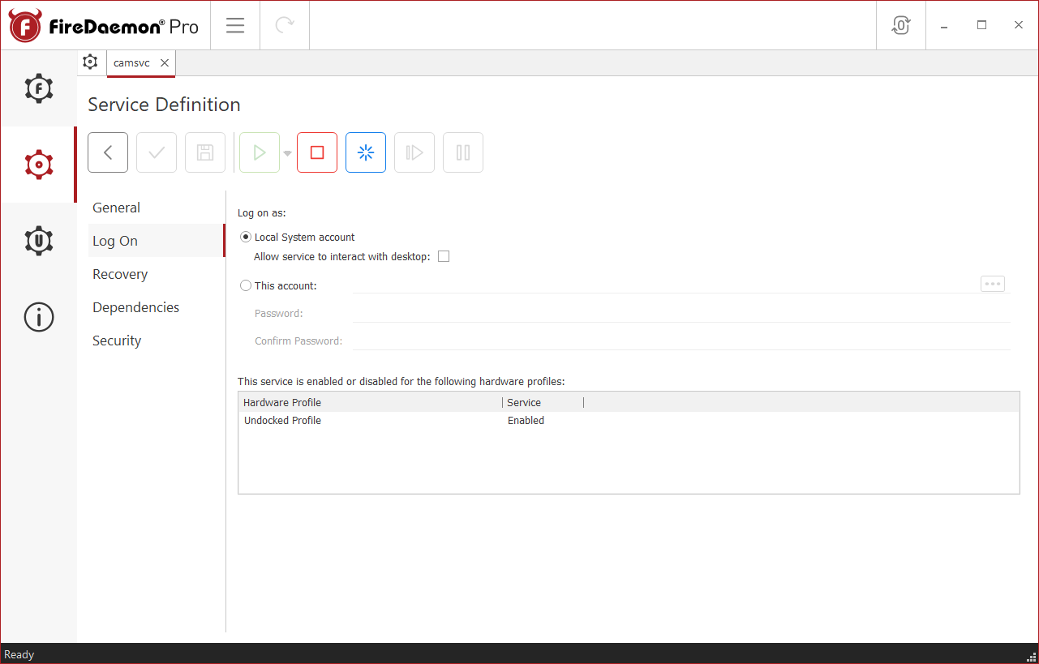Click the step resume button
Viewport: 1039px width, 664px height.
414,152
